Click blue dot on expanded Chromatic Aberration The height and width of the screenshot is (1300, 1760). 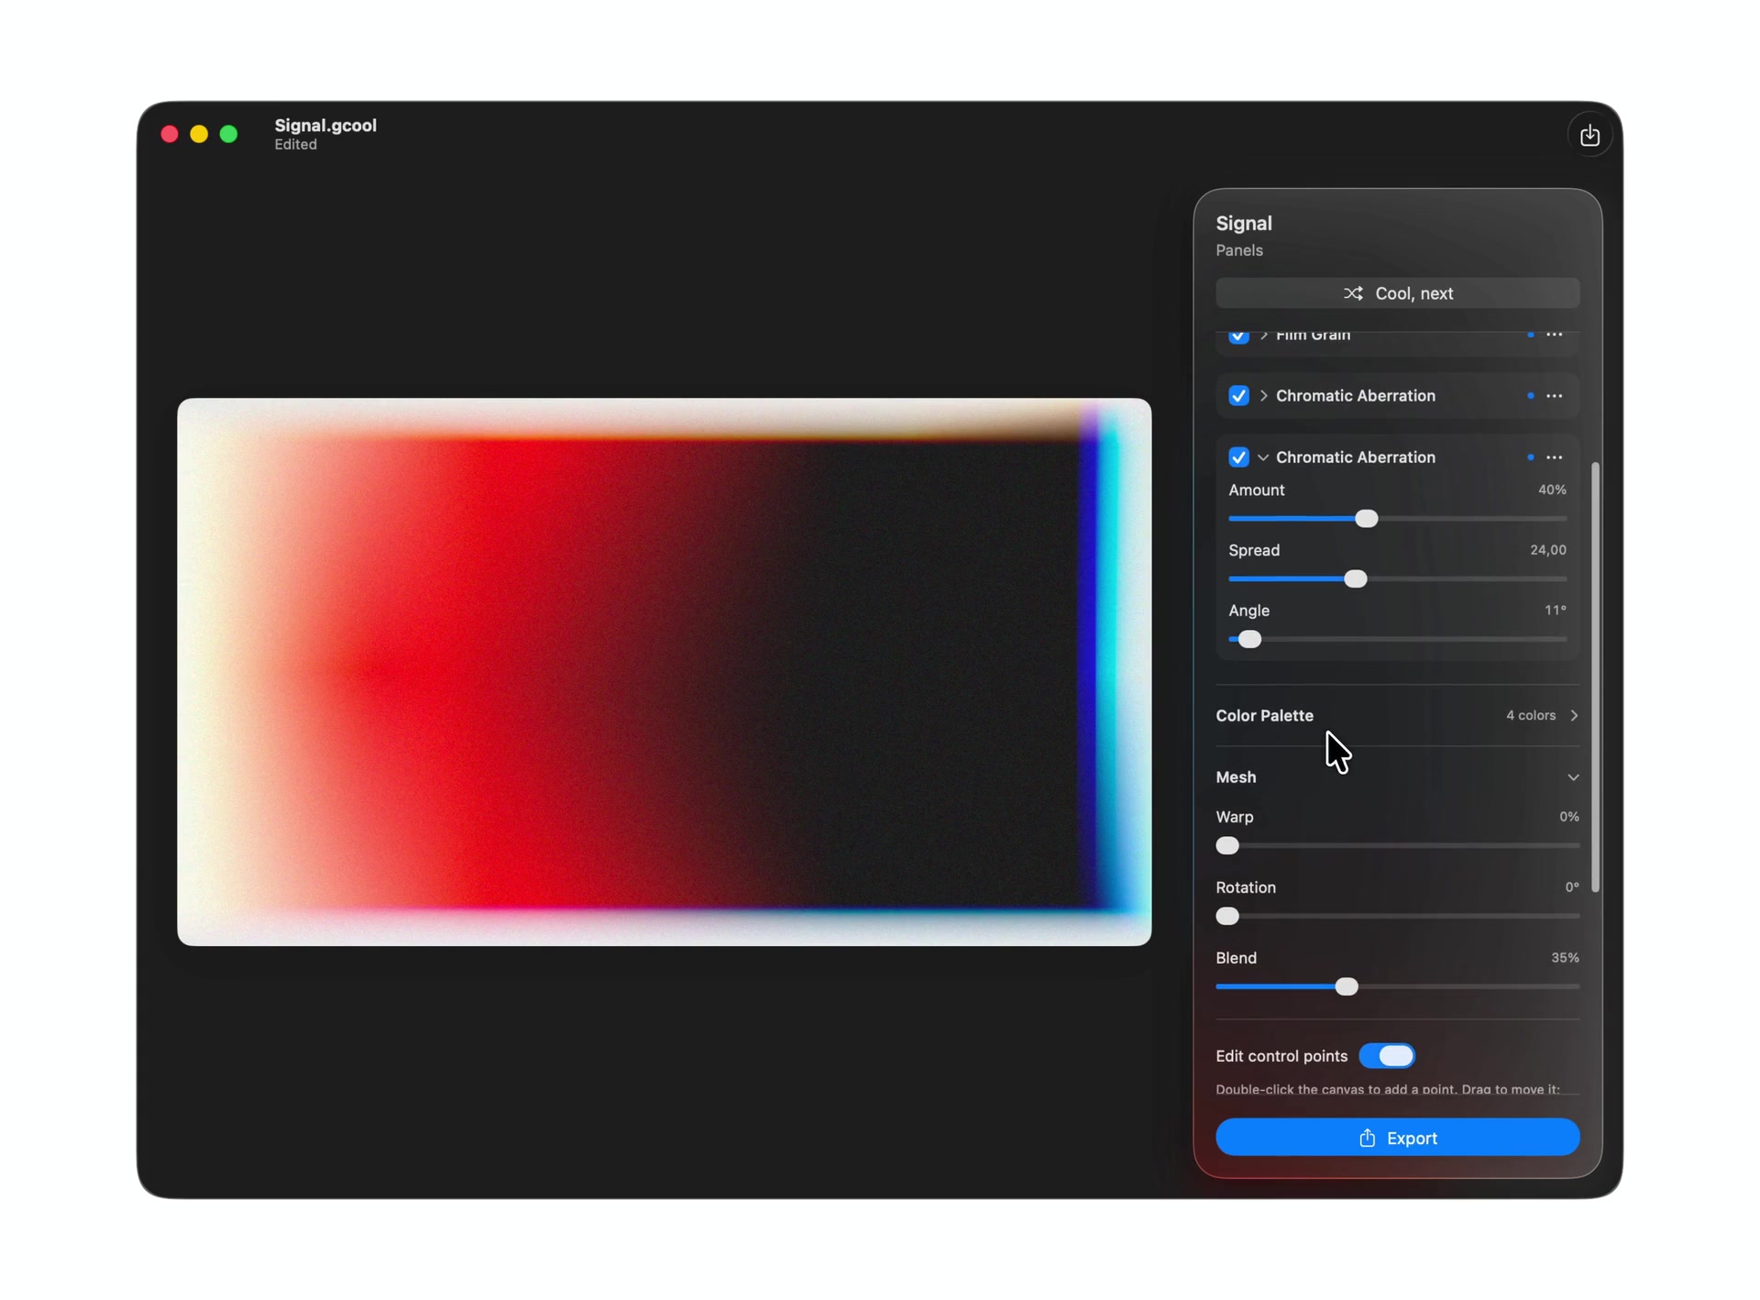click(1530, 457)
